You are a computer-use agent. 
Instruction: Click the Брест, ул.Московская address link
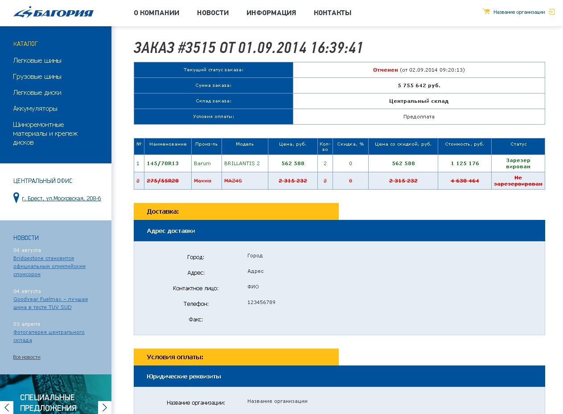click(62, 199)
